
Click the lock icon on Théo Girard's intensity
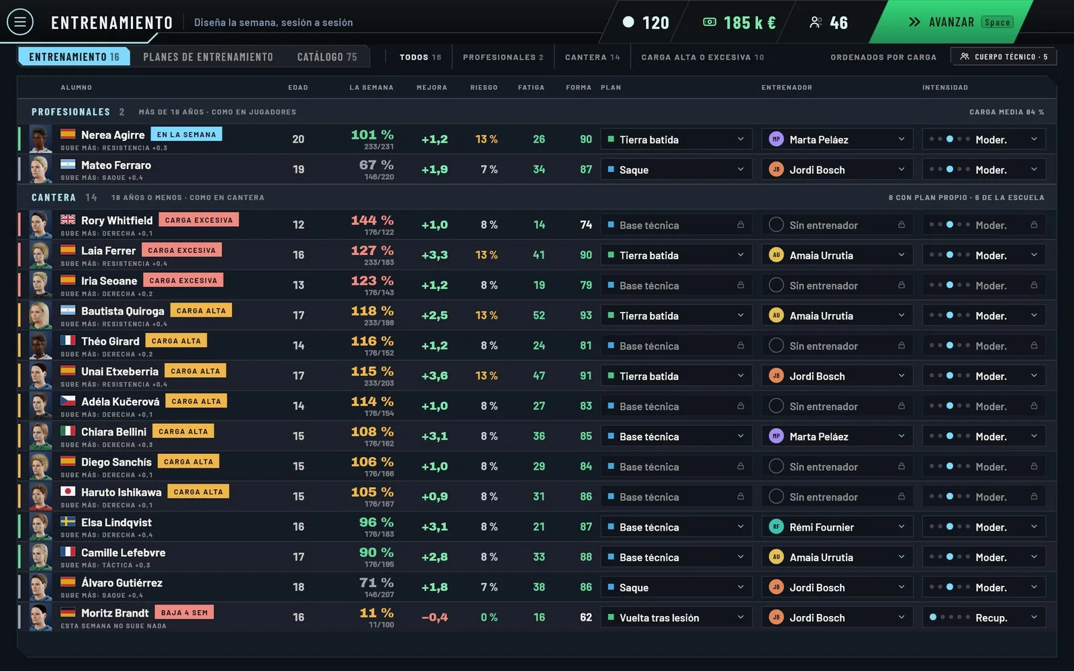1034,346
